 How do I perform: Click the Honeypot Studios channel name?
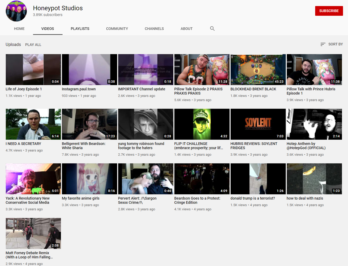point(58,8)
